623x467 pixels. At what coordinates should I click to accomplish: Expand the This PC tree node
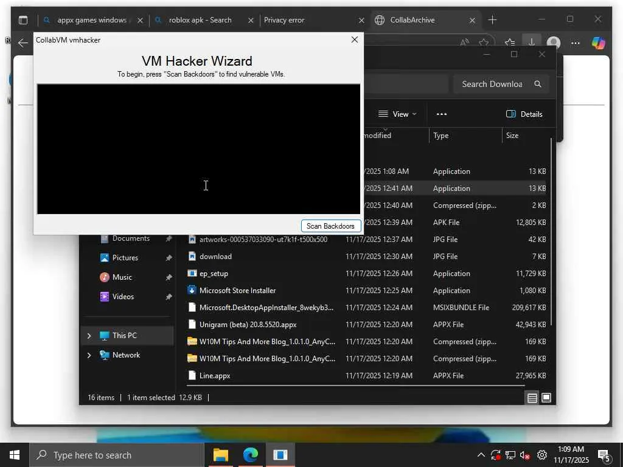[89, 336]
